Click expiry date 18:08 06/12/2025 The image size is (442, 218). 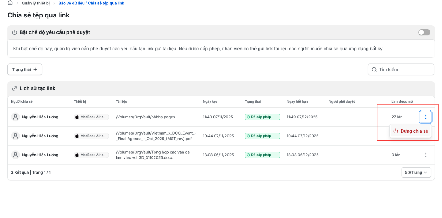[x=303, y=155]
